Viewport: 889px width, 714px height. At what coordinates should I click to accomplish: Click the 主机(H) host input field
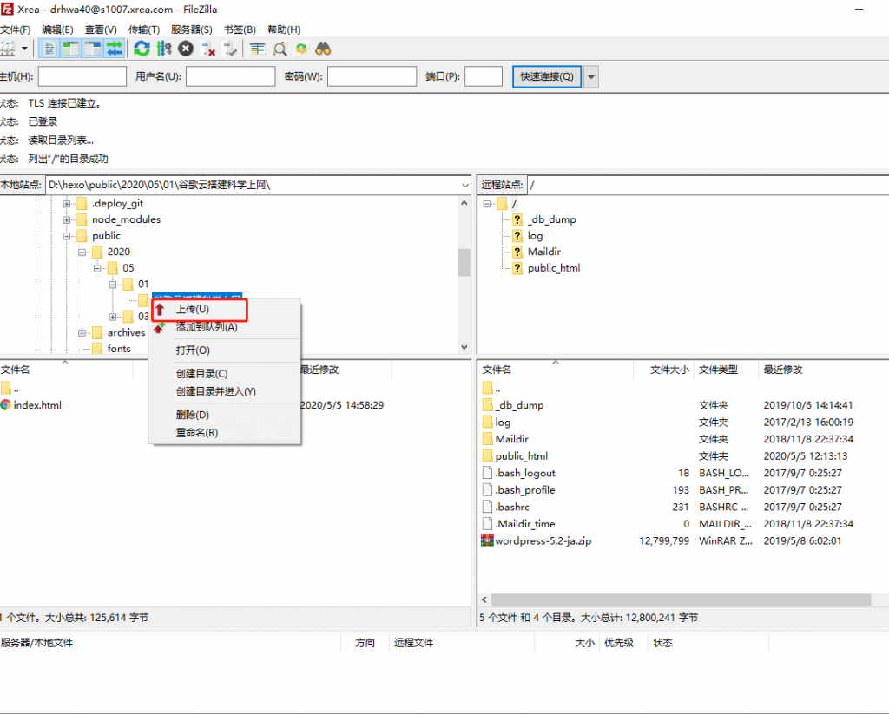(82, 76)
